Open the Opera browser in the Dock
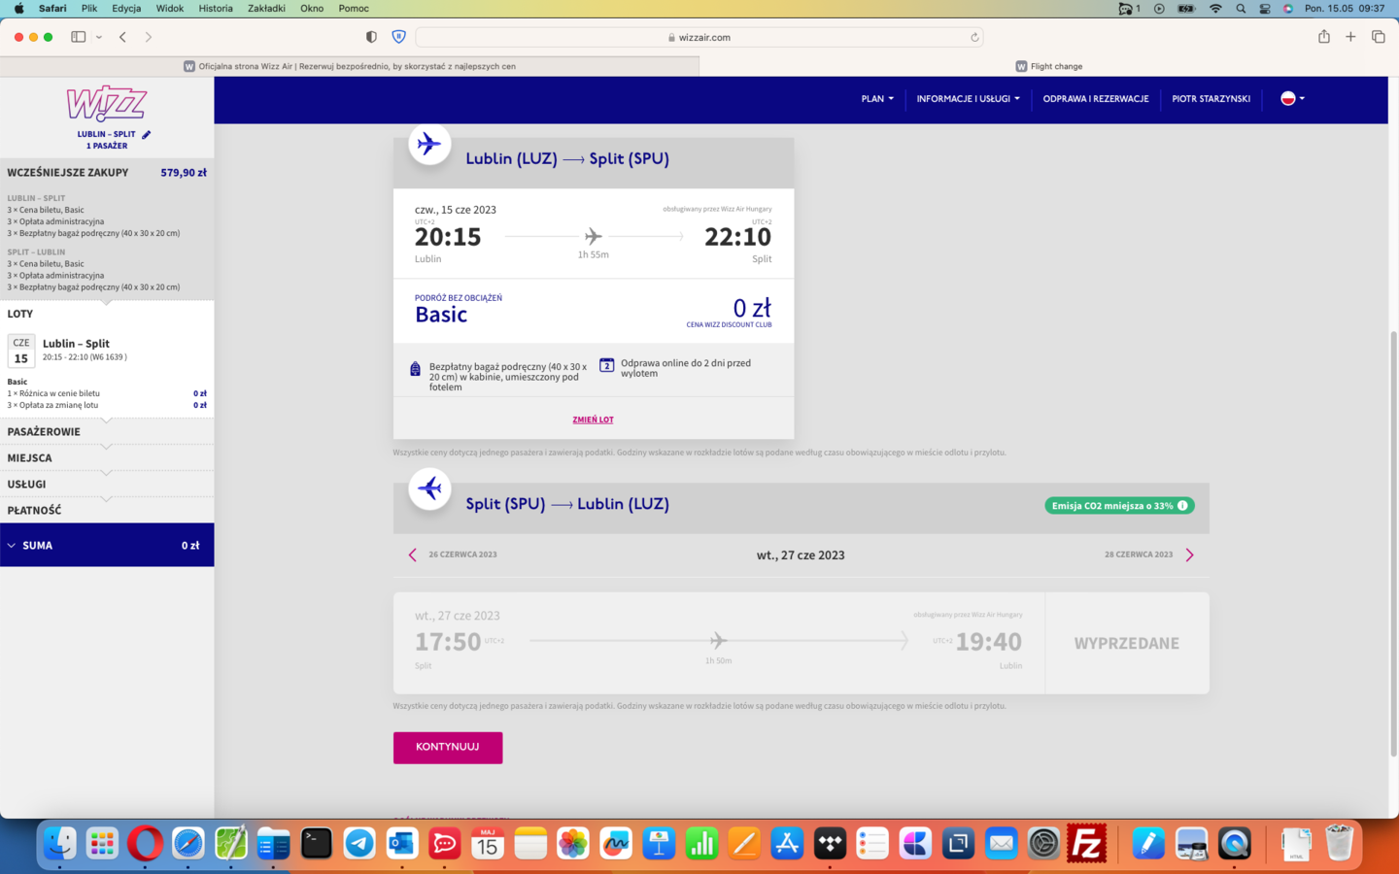This screenshot has width=1399, height=874. tap(145, 843)
